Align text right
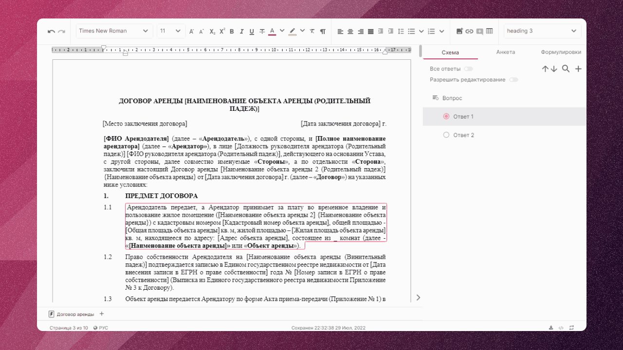623x350 pixels. pyautogui.click(x=361, y=31)
